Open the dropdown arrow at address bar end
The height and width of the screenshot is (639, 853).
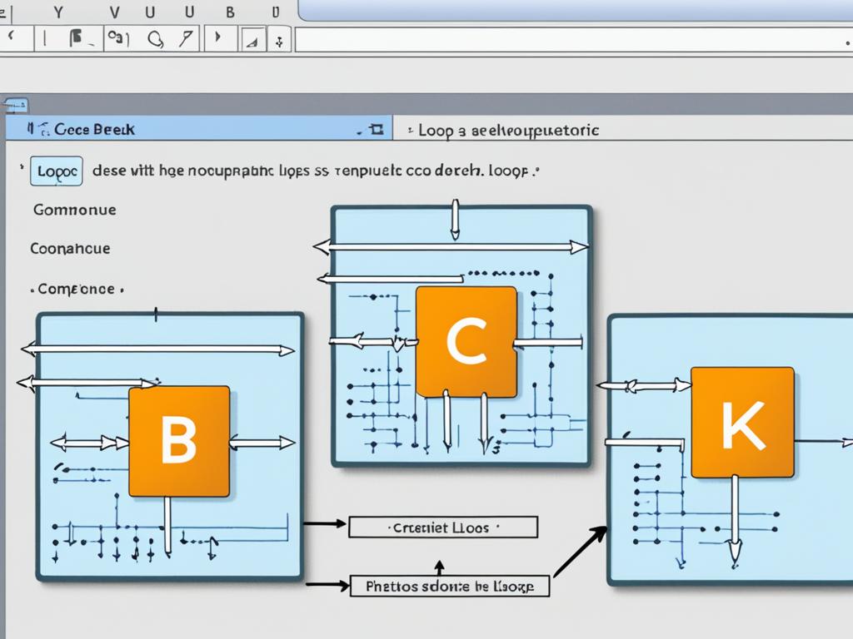tap(842, 39)
